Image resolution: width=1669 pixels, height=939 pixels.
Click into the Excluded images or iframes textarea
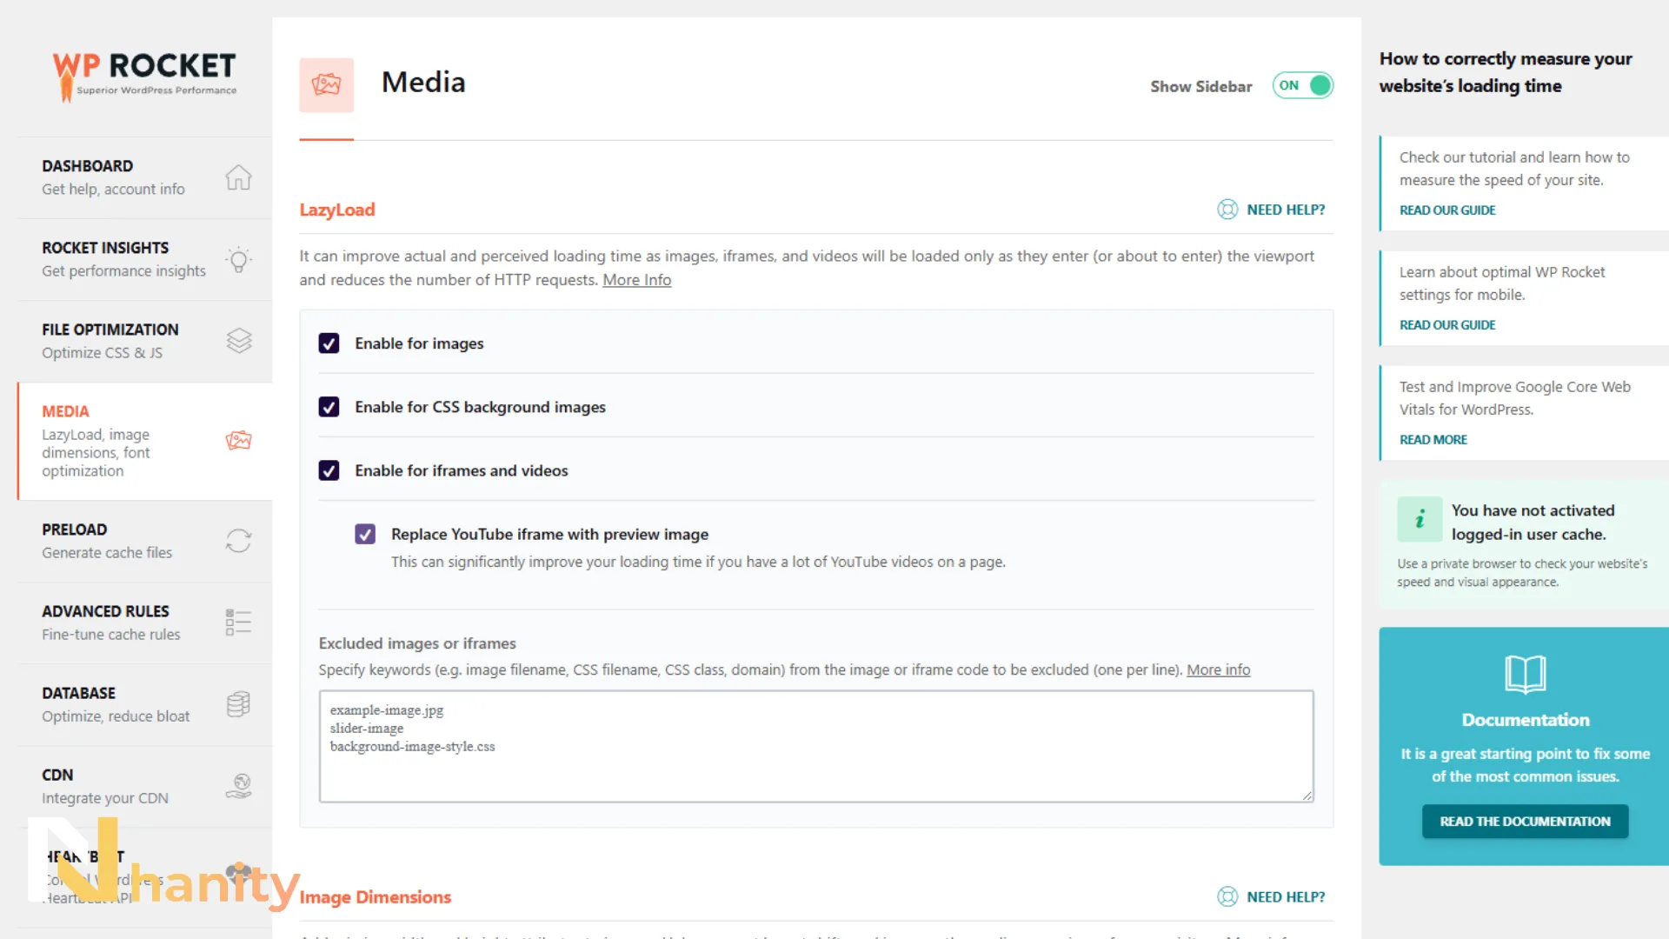tap(816, 746)
